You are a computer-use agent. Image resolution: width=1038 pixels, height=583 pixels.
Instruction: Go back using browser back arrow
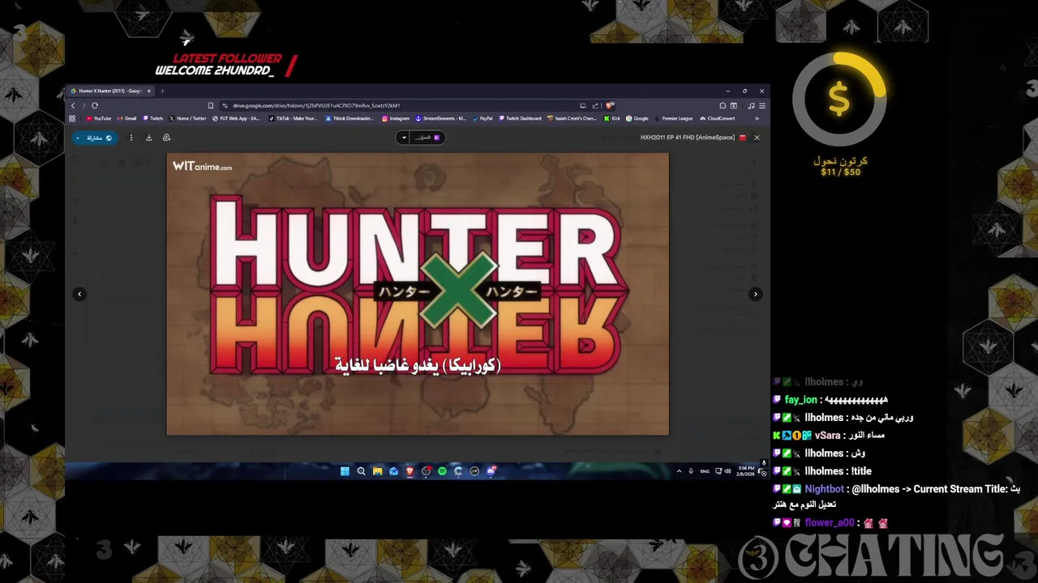(x=73, y=105)
